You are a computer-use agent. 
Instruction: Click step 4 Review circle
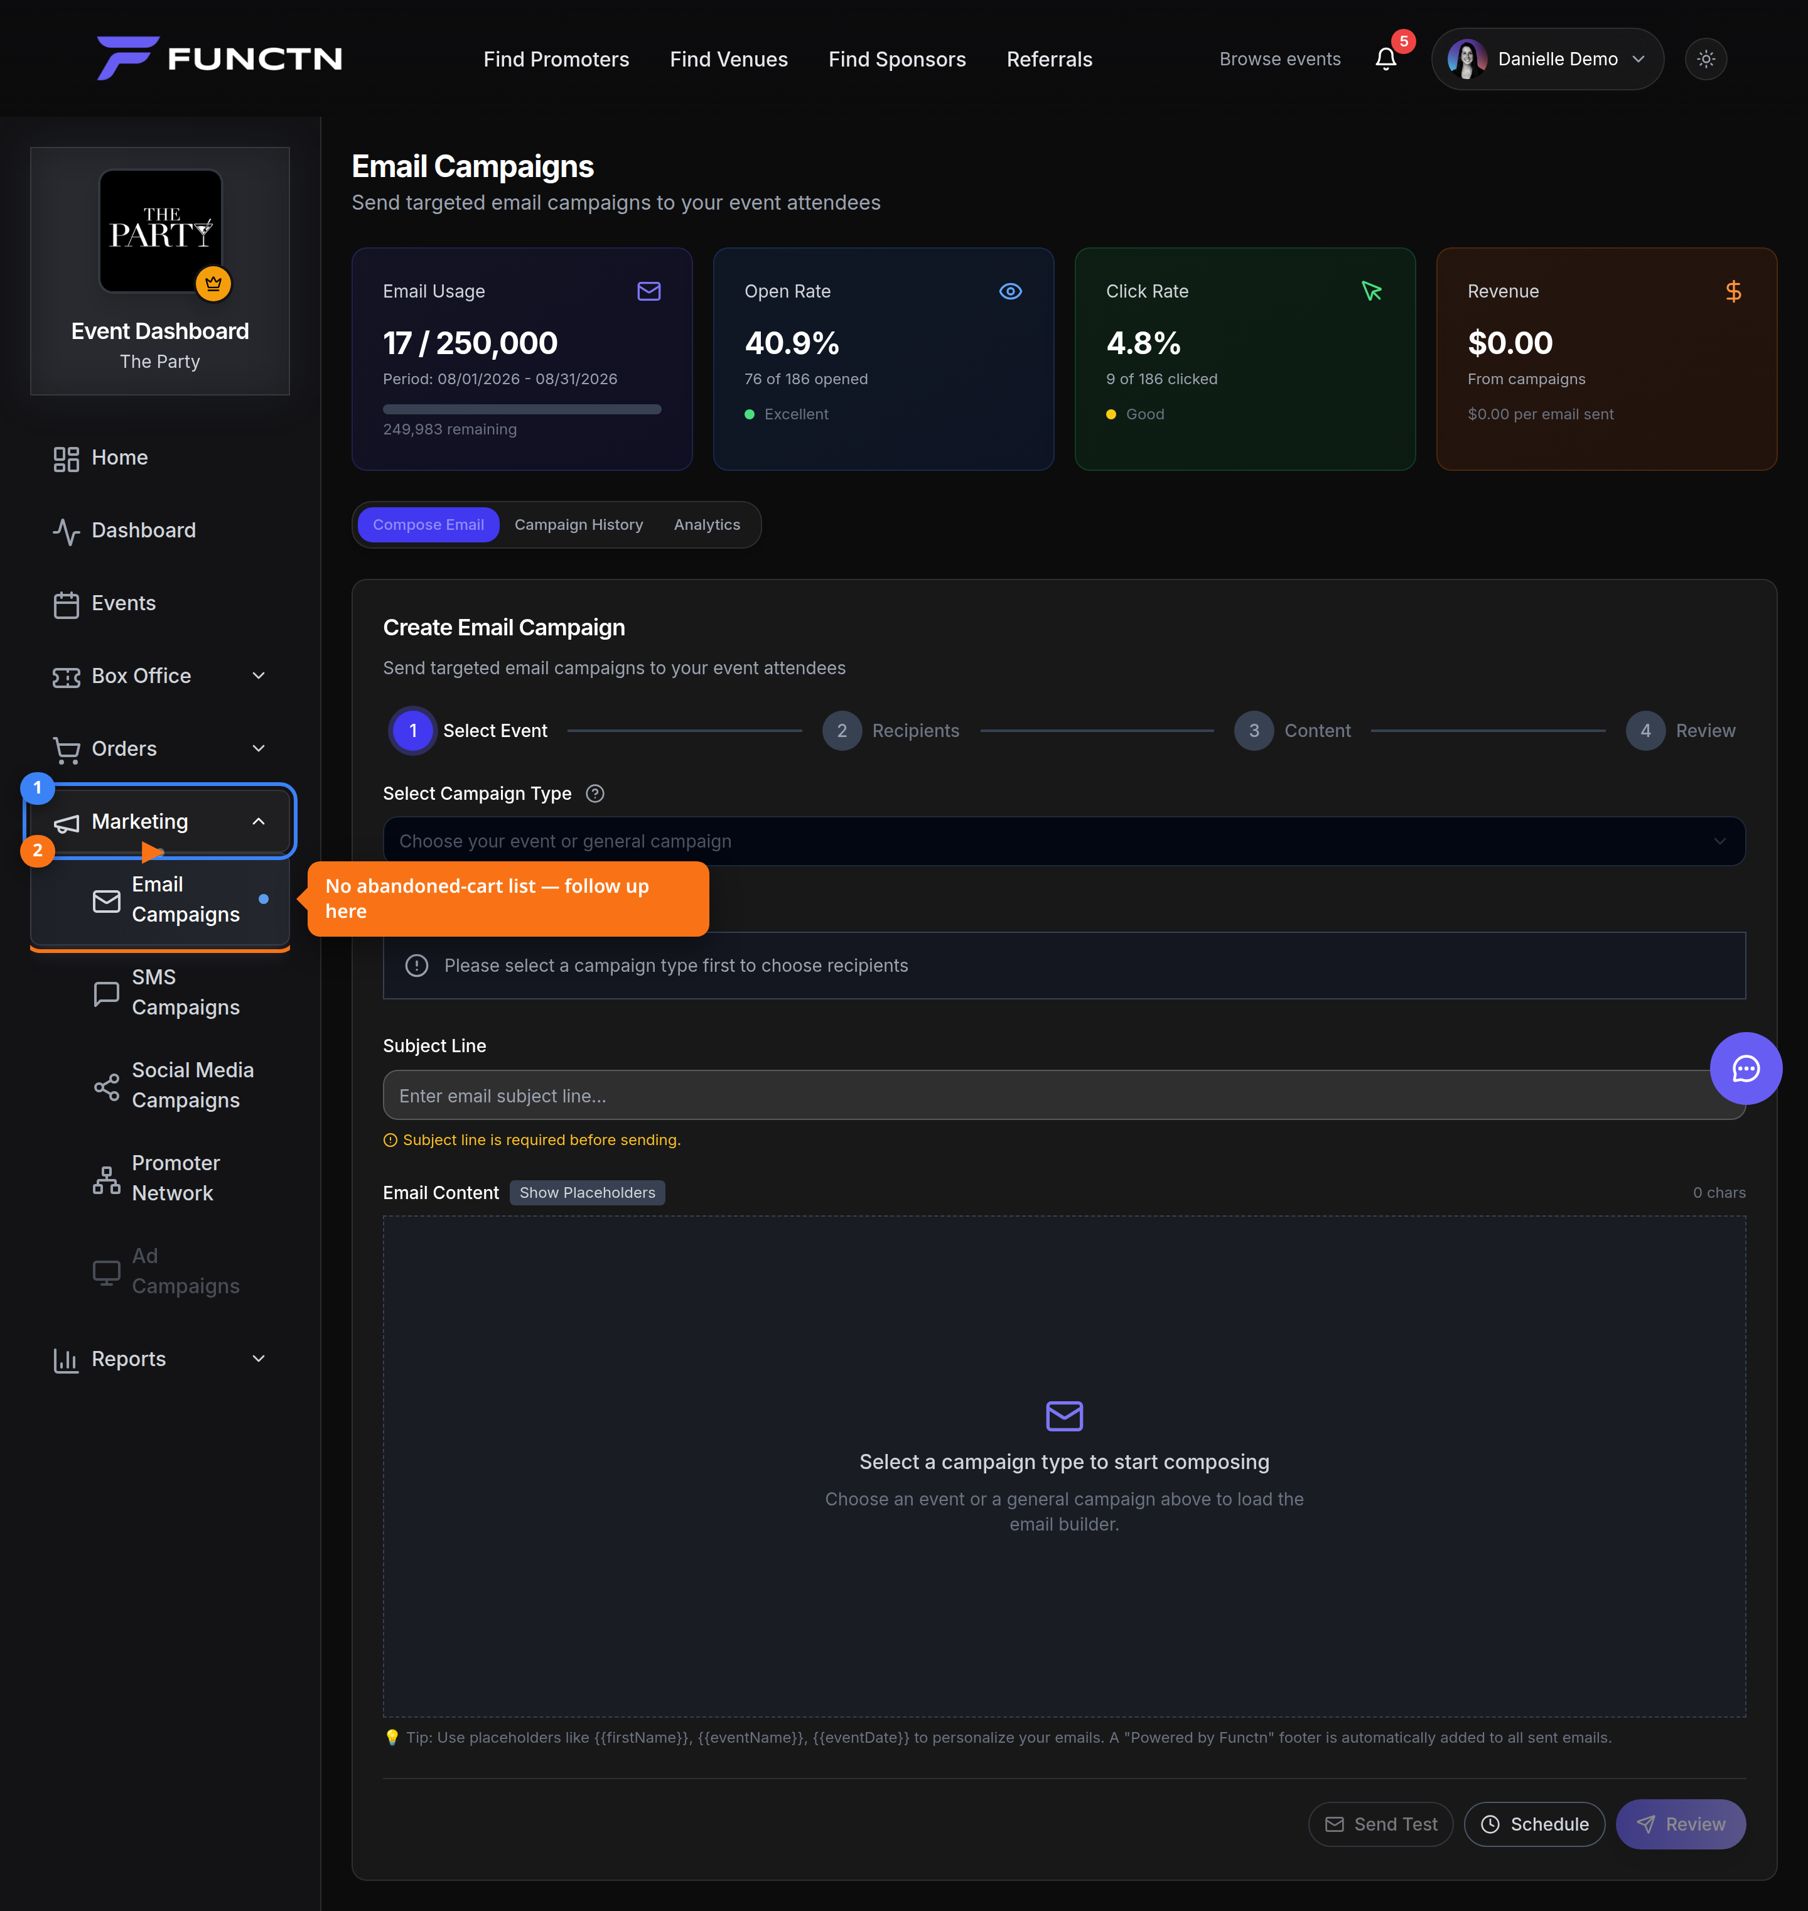(x=1645, y=731)
